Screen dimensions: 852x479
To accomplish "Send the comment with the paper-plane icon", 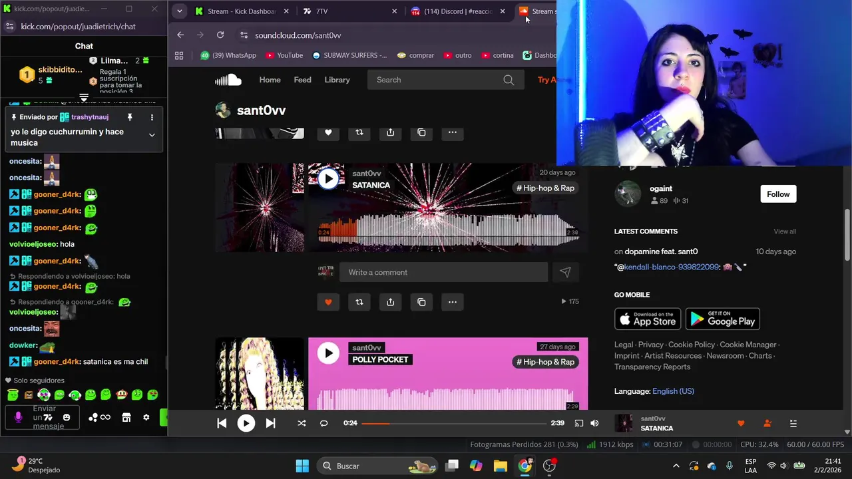I will click(565, 272).
